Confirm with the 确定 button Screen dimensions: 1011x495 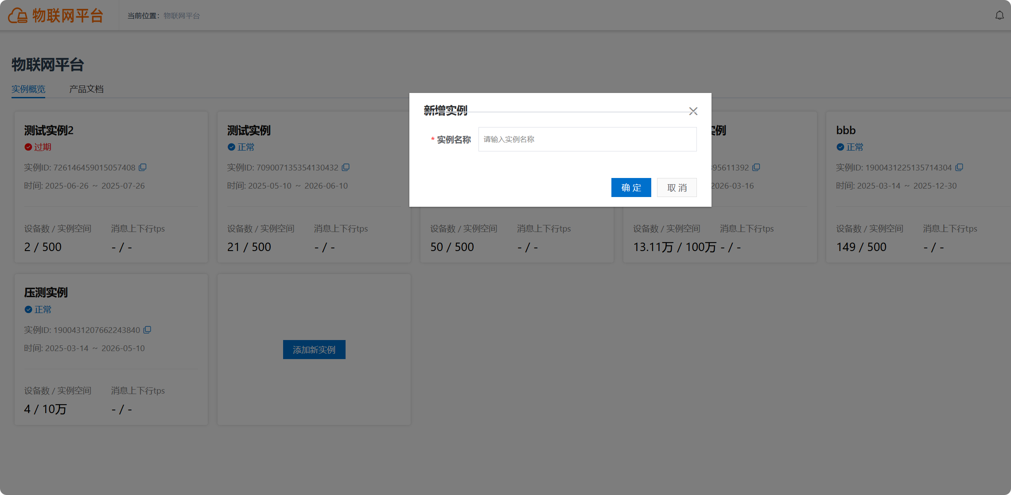(x=631, y=188)
